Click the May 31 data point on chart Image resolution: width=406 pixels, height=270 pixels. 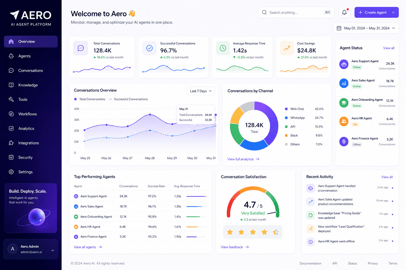[216, 115]
